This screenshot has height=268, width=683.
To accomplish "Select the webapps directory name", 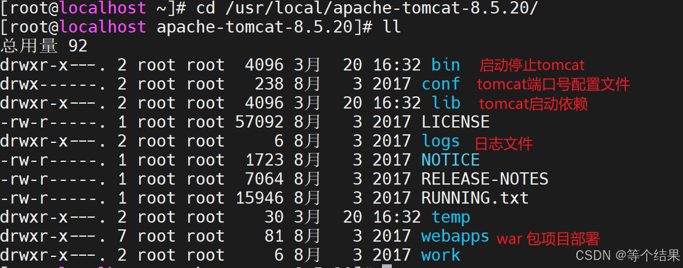I will tap(455, 236).
